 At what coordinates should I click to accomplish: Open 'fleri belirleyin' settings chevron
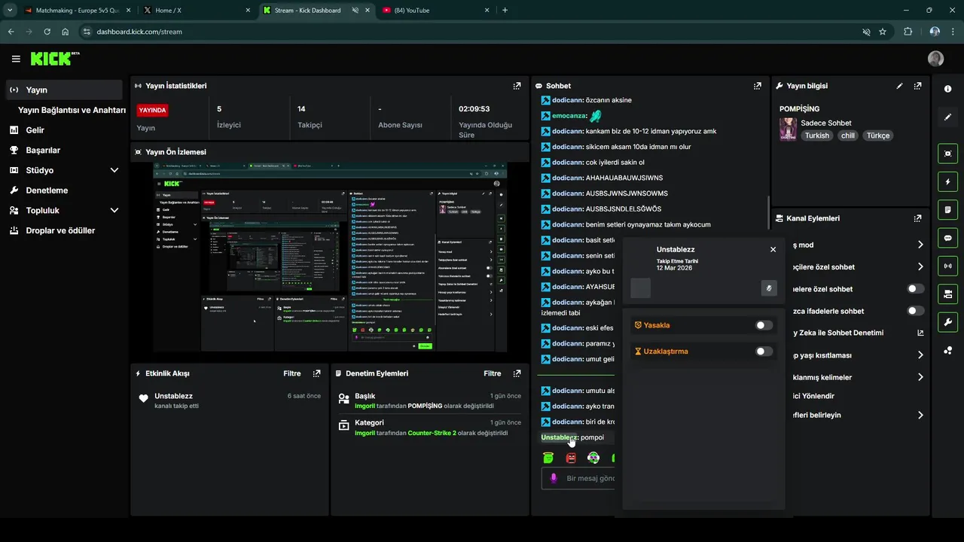[920, 415]
